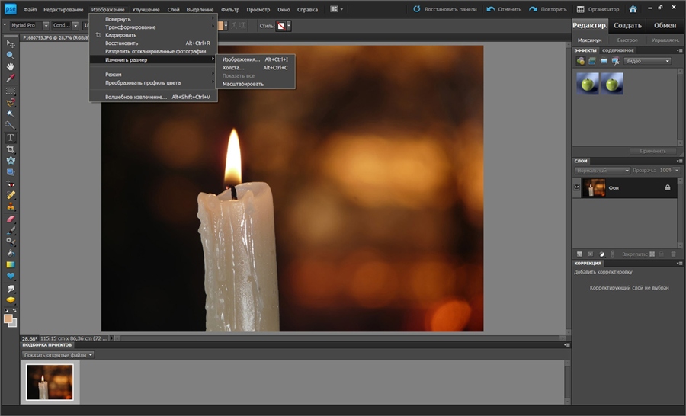Choose Масштабировать submenu item
The width and height of the screenshot is (686, 416).
pos(255,84)
